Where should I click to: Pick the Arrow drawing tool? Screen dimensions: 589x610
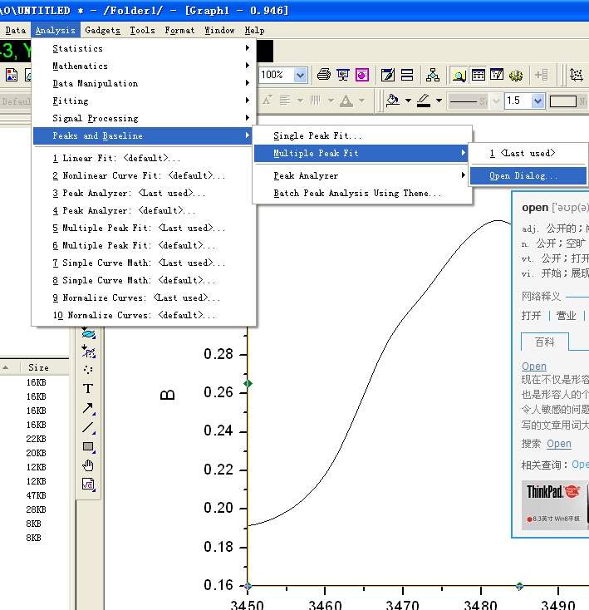coord(88,408)
